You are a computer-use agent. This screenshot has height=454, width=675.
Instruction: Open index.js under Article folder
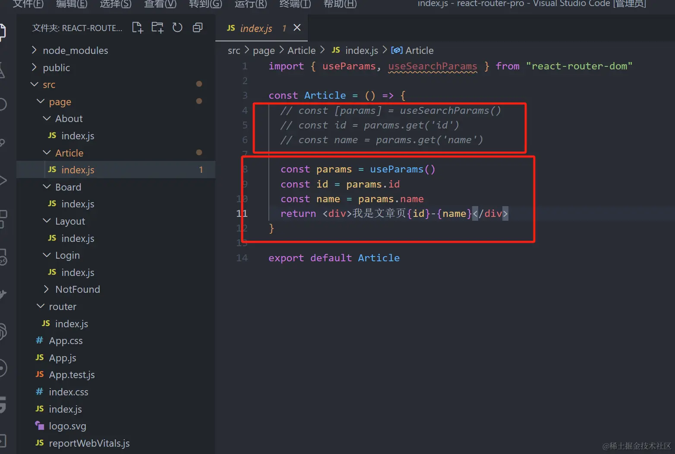116,170
